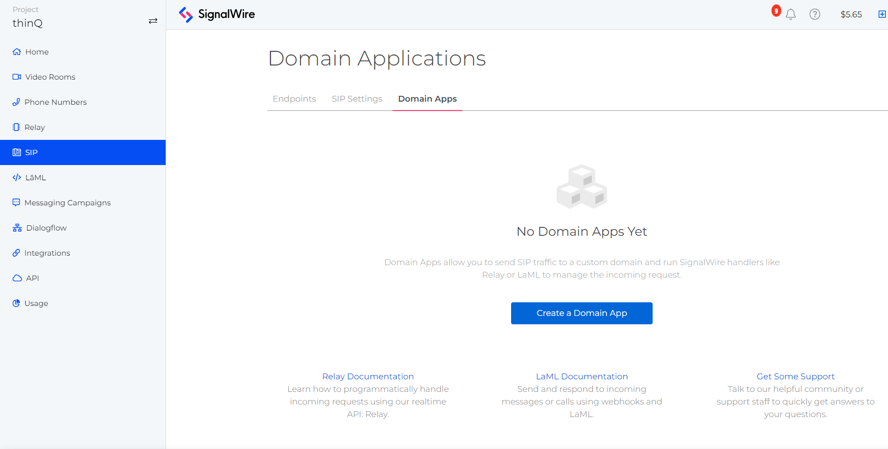The width and height of the screenshot is (888, 449).
Task: Click the SignalWire logo
Action: pyautogui.click(x=216, y=15)
